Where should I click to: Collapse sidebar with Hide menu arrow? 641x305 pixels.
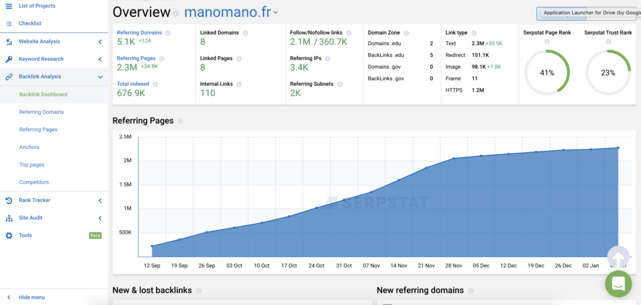9,297
